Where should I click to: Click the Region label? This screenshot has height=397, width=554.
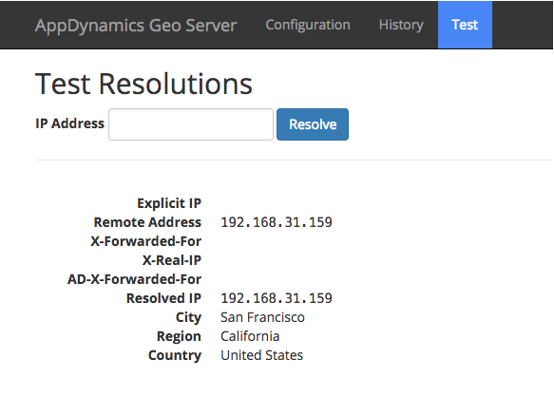[180, 336]
